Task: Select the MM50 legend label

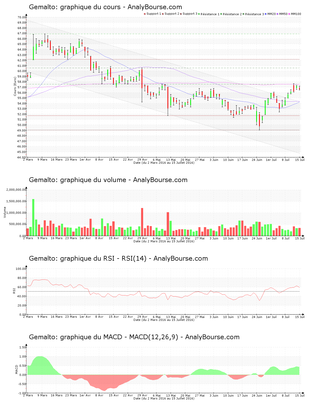Action: click(283, 14)
